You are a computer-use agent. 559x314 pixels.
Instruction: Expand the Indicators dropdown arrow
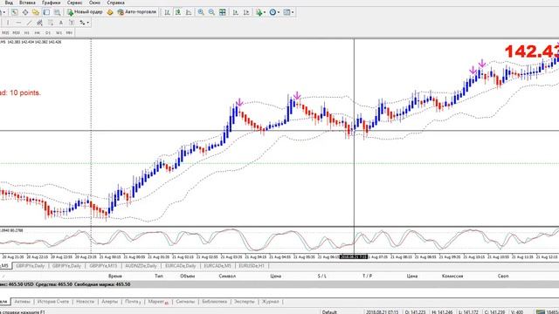(x=265, y=12)
